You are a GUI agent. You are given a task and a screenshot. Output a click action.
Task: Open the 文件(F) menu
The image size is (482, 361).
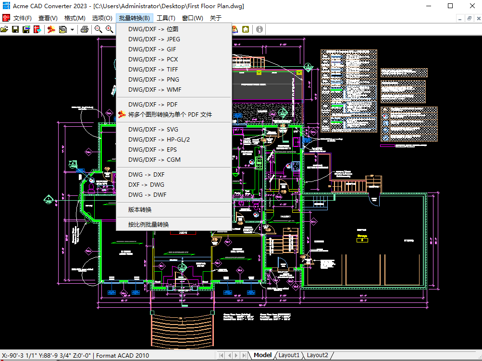tap(22, 18)
